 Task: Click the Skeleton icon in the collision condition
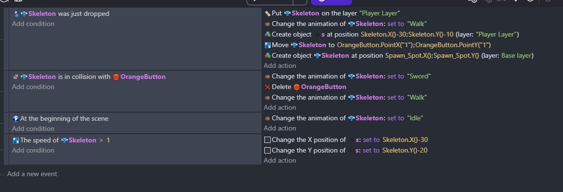point(24,77)
